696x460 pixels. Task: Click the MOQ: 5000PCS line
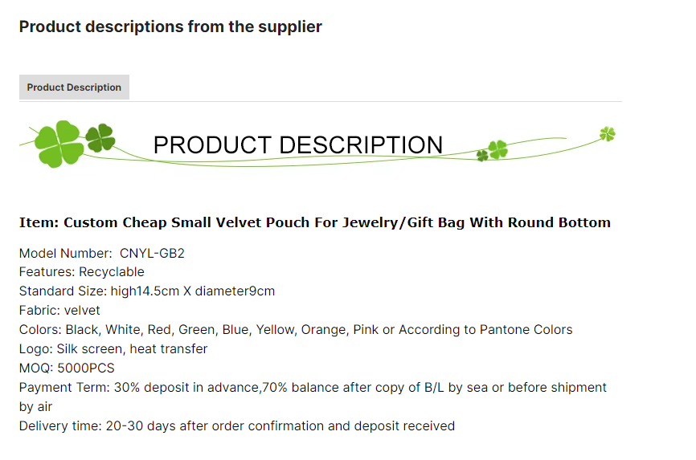67,368
